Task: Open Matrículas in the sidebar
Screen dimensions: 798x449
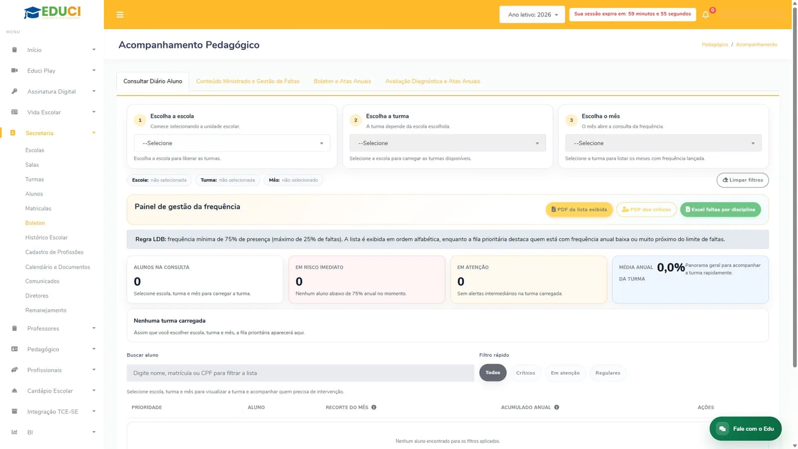Action: (38, 209)
